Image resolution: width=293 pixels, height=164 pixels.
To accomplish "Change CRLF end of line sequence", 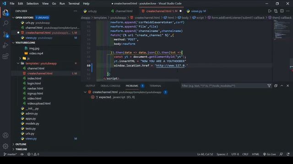I will (245, 154).
